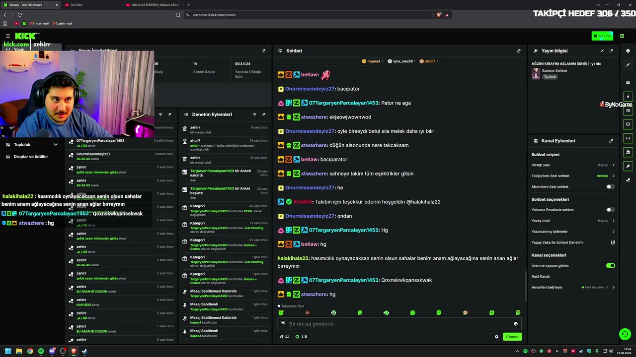Click the green chat icon beside Go Live
The height and width of the screenshot is (357, 636).
[622, 36]
